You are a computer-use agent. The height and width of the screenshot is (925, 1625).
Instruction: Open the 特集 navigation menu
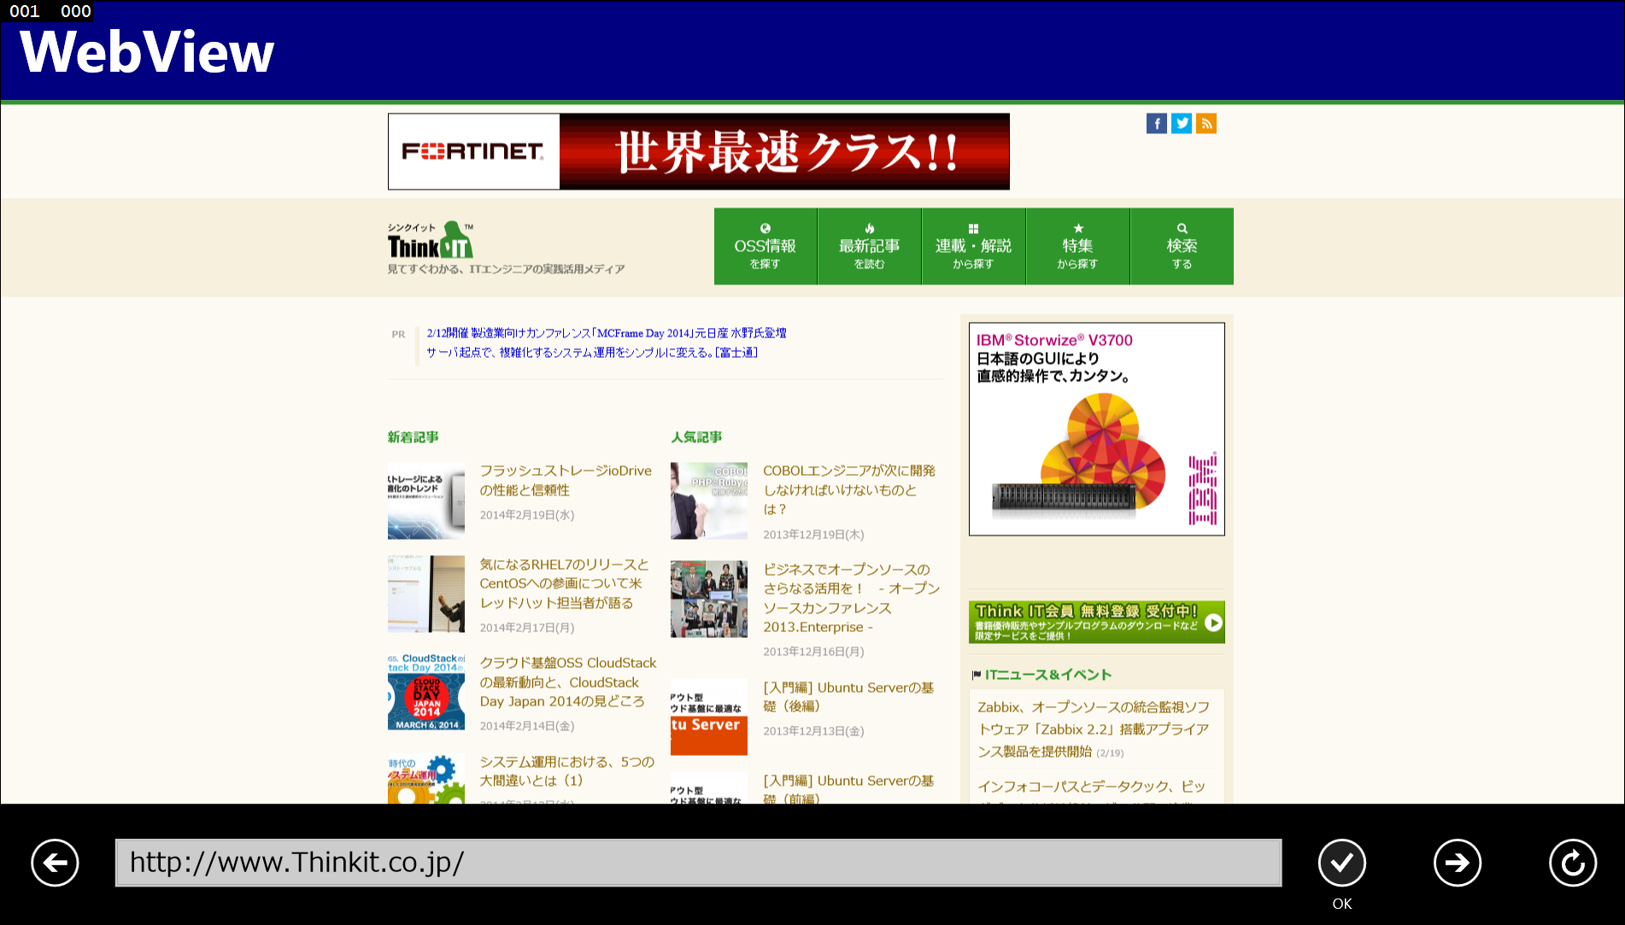(x=1077, y=246)
